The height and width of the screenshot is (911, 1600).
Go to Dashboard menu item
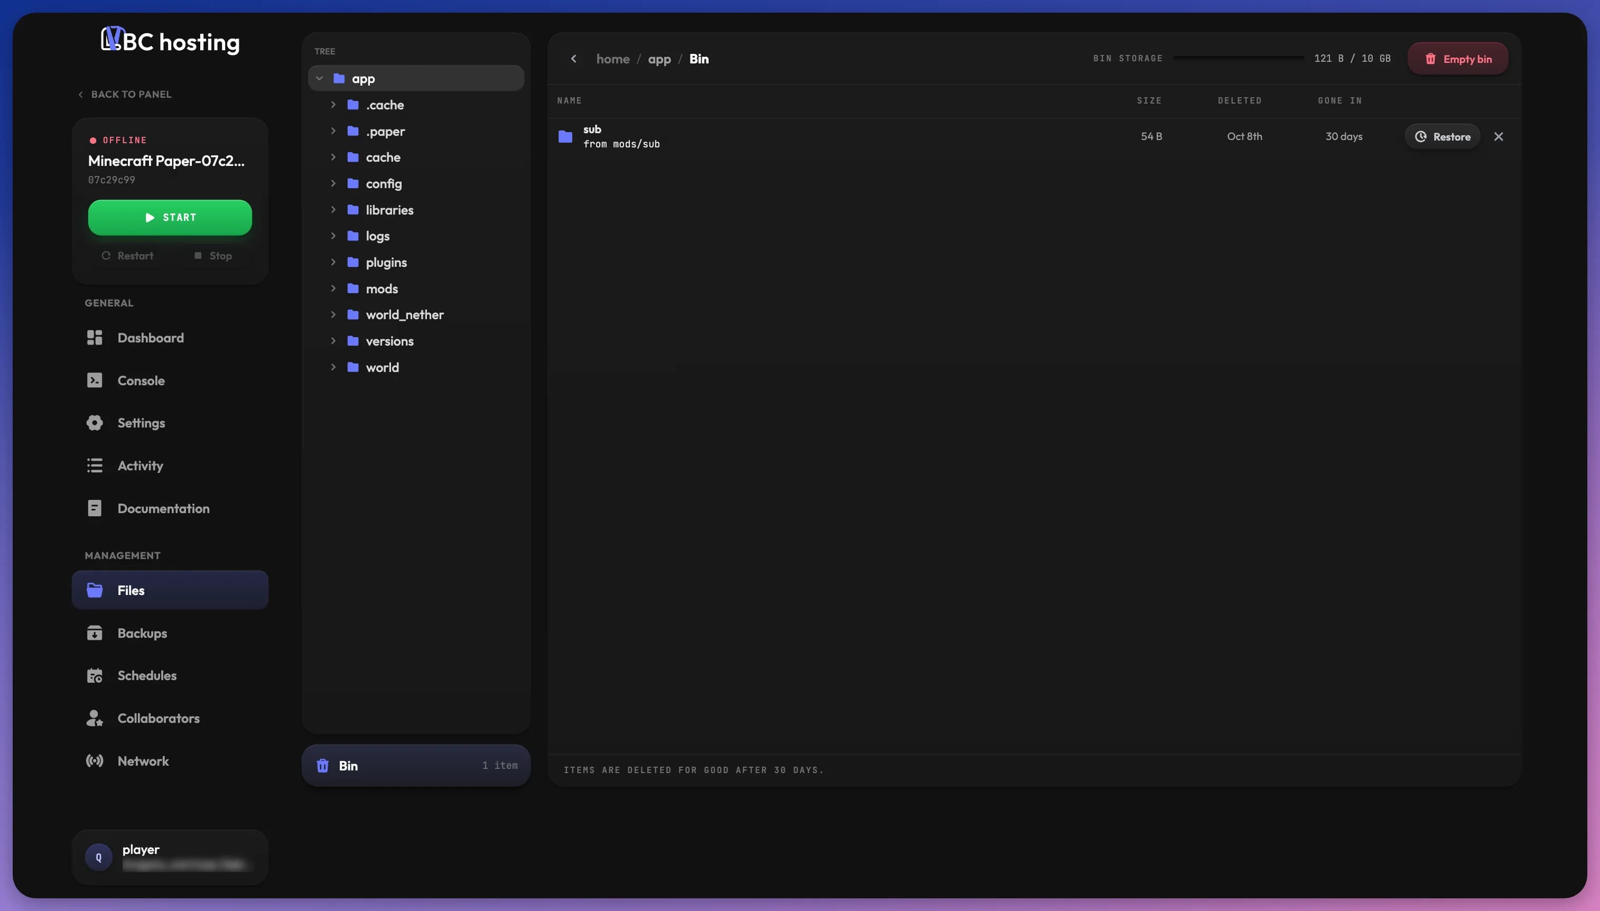coord(170,338)
